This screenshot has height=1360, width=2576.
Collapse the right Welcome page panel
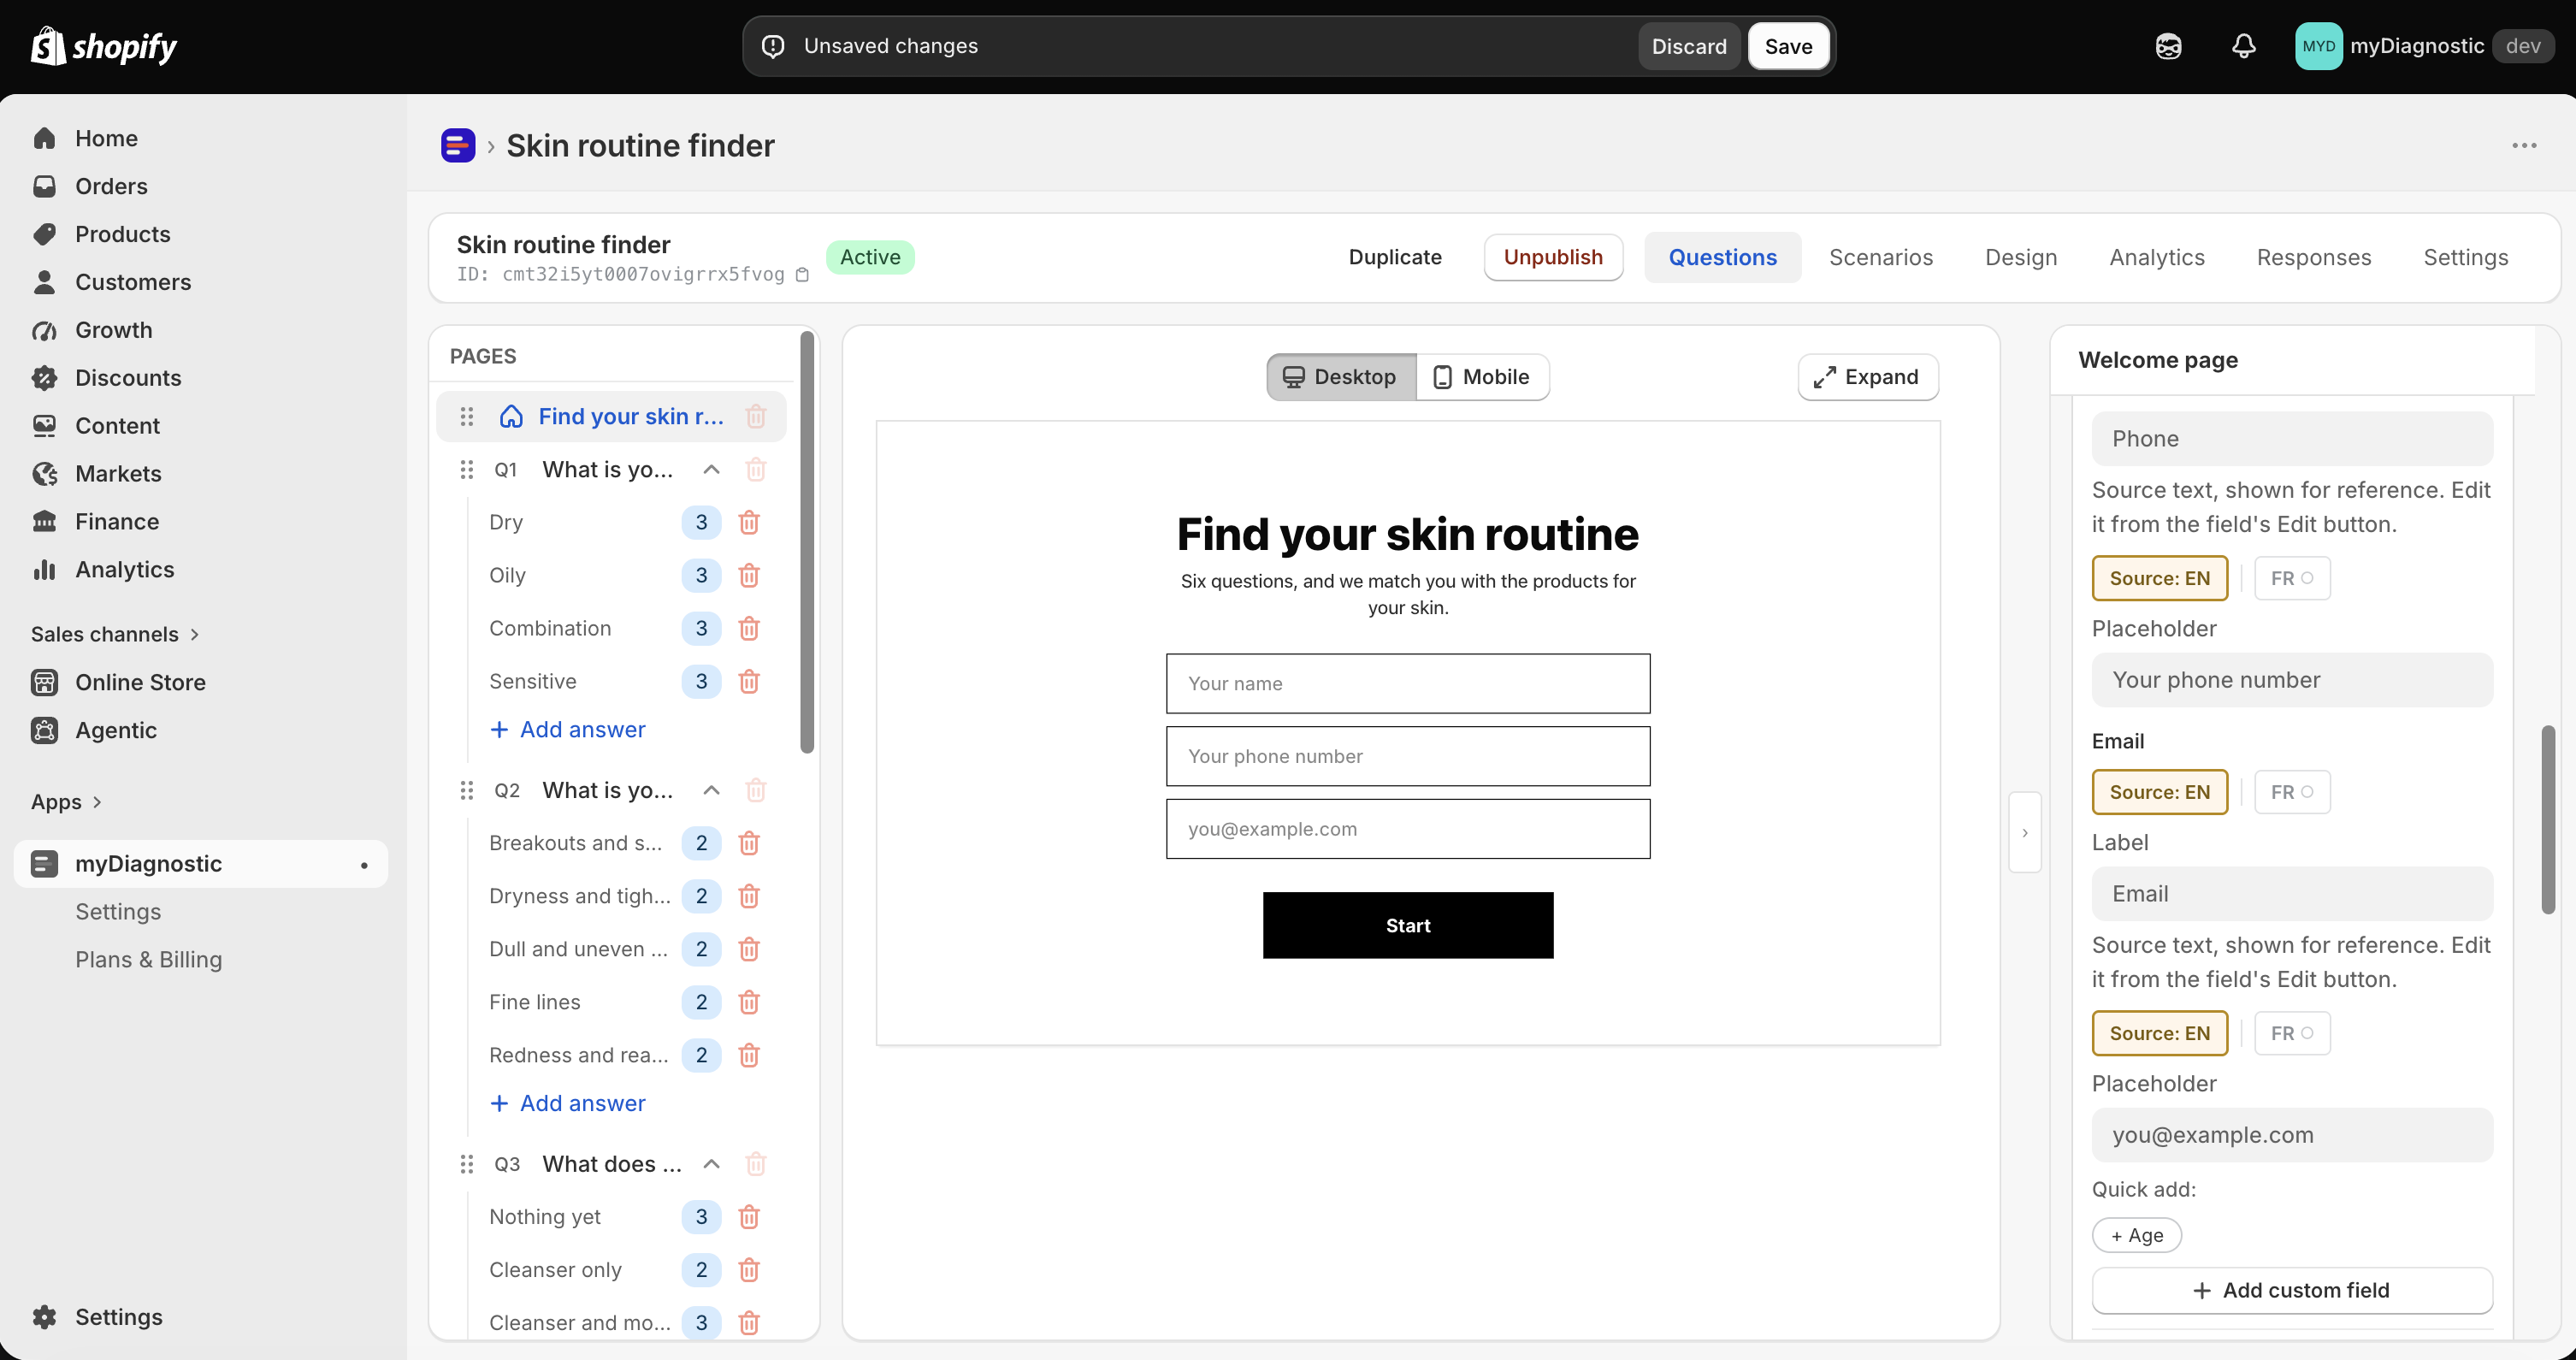click(x=2025, y=832)
